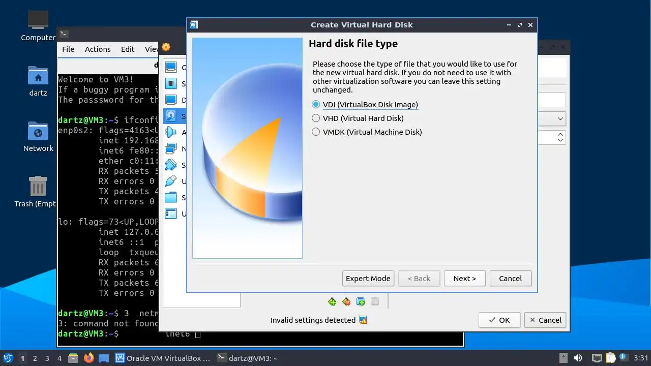Open dartz home folder desktop icon
This screenshot has height=366, width=651.
[x=38, y=81]
